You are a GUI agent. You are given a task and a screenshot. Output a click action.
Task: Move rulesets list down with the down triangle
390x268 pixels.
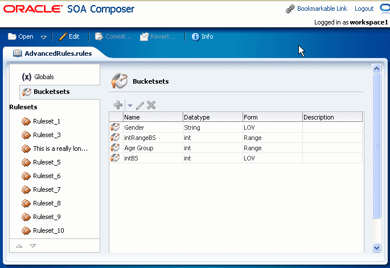point(32,246)
